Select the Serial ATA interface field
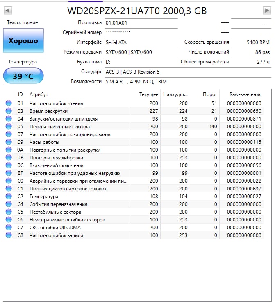Image resolution: width=275 pixels, height=304 pixels. (141, 42)
